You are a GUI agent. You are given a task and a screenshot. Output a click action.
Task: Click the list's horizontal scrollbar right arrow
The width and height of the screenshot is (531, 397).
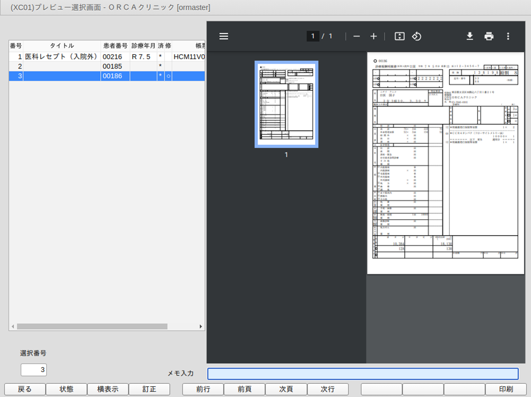201,326
